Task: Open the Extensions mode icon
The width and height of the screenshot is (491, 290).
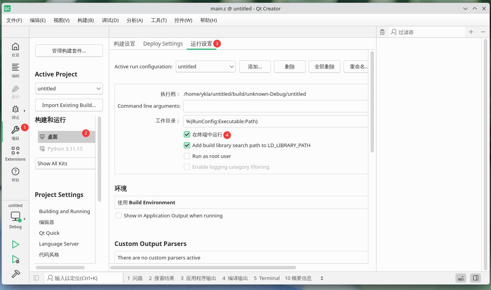Action: (x=15, y=151)
